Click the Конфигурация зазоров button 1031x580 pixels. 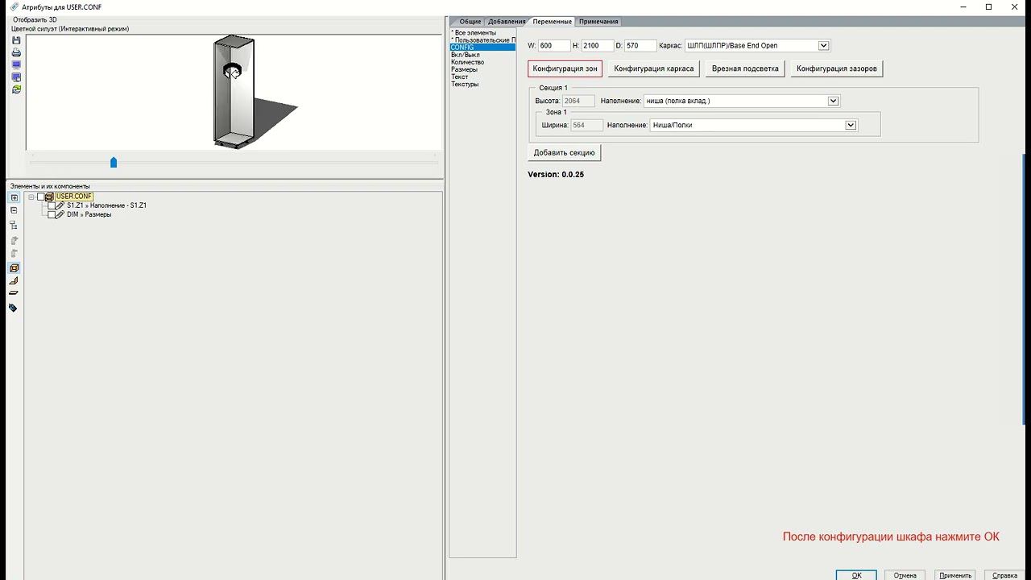coord(837,69)
